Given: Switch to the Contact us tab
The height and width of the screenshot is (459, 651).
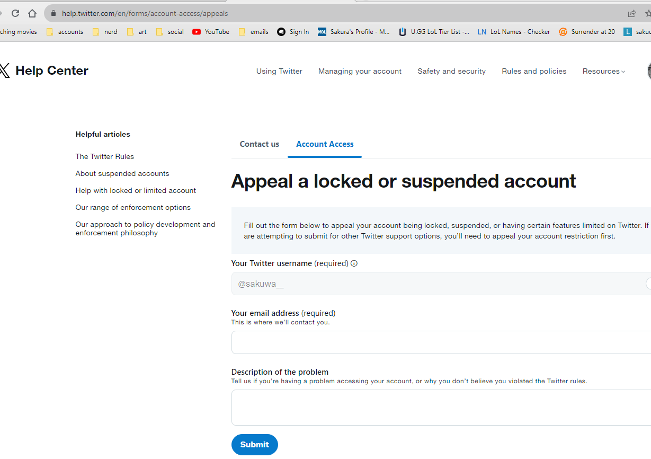Looking at the screenshot, I should pyautogui.click(x=260, y=144).
